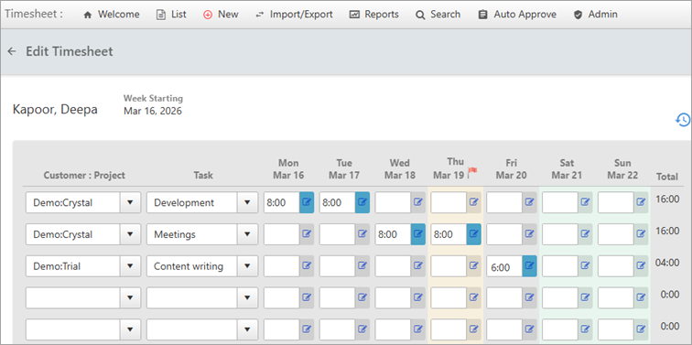Open note icon for Content writing Thursday cell
The width and height of the screenshot is (692, 345).
(473, 266)
